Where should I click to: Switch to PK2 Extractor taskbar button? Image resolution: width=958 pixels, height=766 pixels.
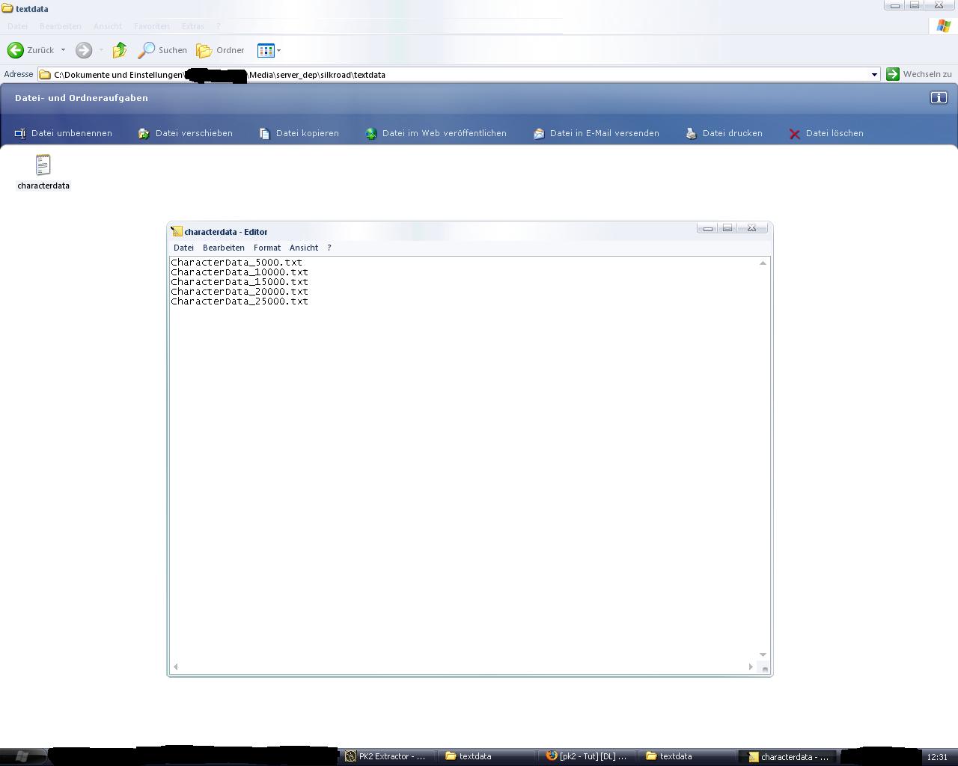[x=385, y=756]
